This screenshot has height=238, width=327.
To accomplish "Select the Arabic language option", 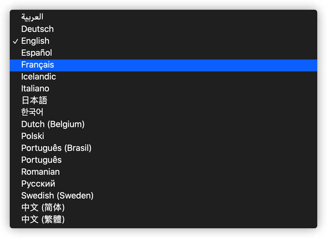I will tap(163, 17).
